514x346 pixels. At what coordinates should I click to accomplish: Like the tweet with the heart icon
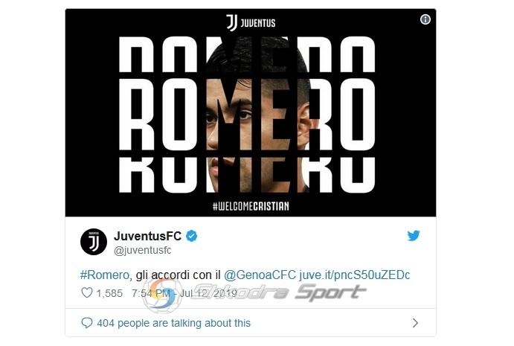point(87,292)
